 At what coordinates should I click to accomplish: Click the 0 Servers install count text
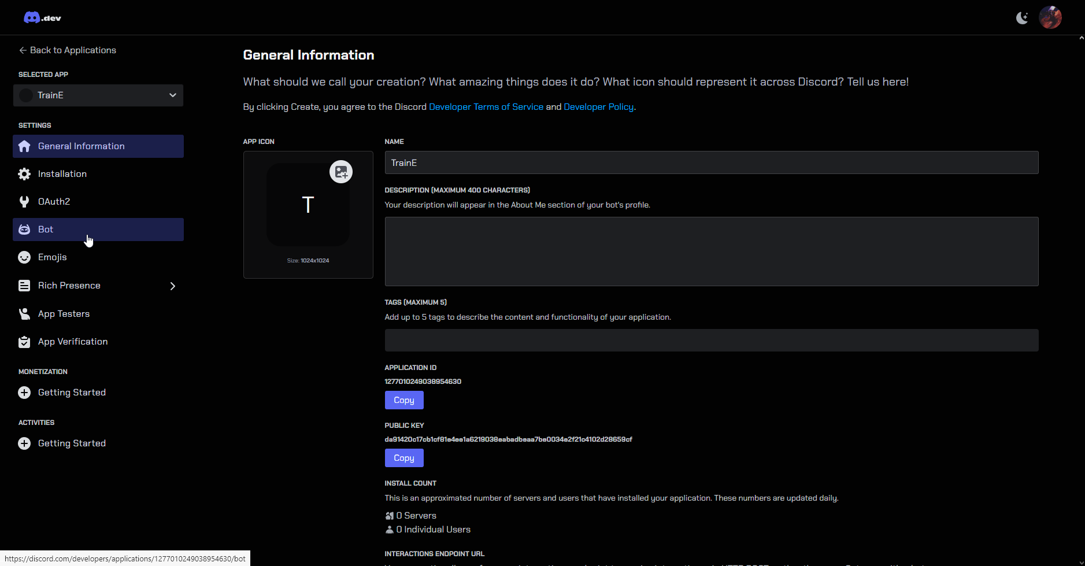click(416, 516)
